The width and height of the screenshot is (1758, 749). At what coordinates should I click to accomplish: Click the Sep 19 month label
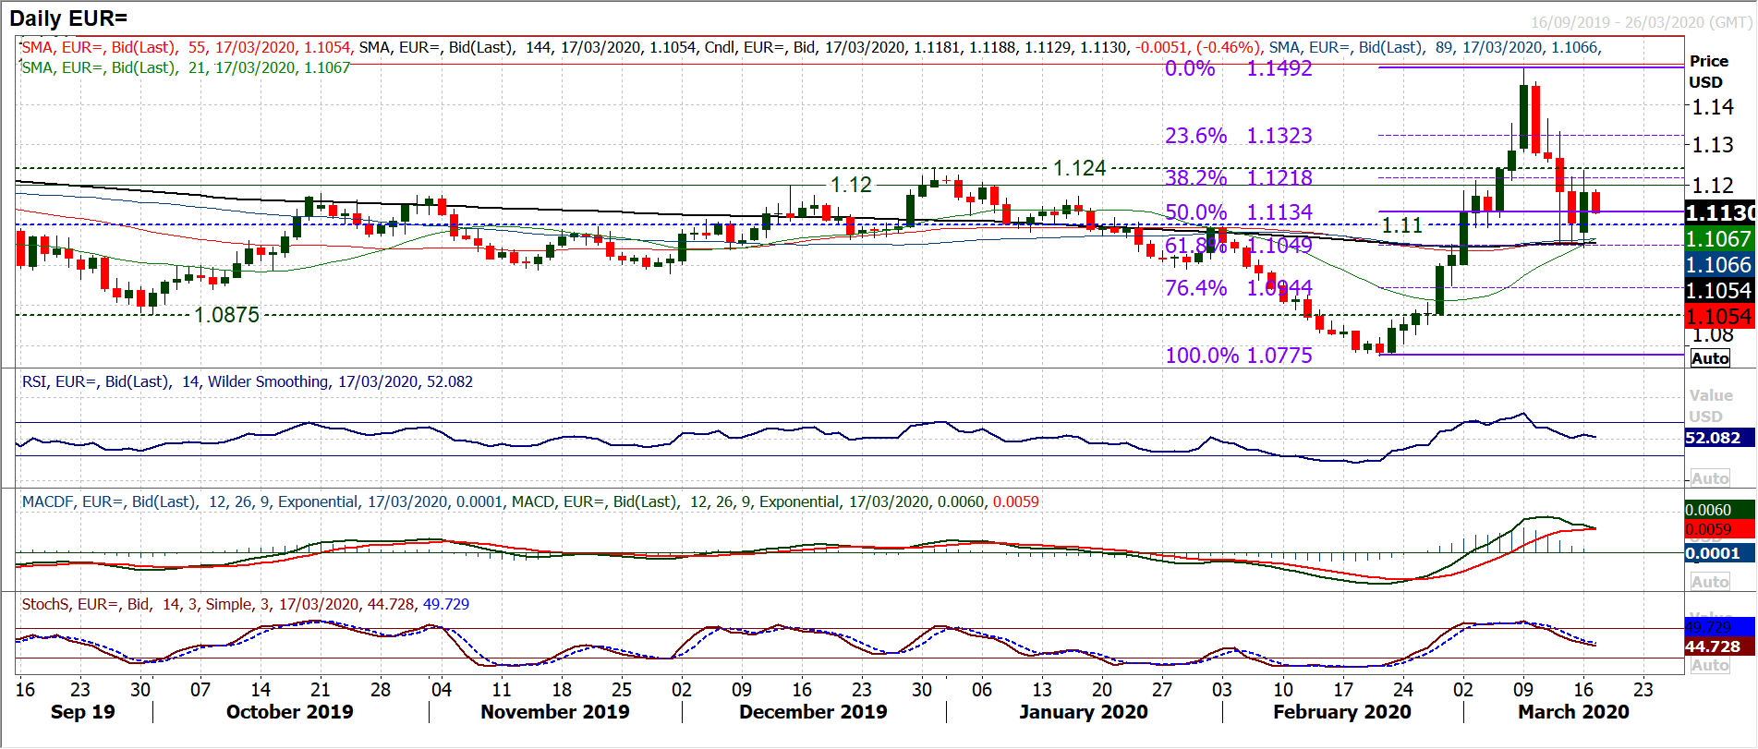click(x=82, y=712)
